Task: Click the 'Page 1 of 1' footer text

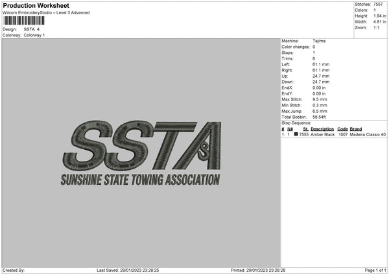Action: pyautogui.click(x=375, y=270)
